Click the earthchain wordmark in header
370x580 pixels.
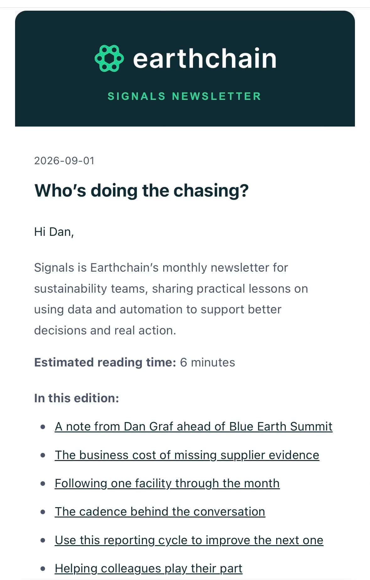pyautogui.click(x=205, y=58)
